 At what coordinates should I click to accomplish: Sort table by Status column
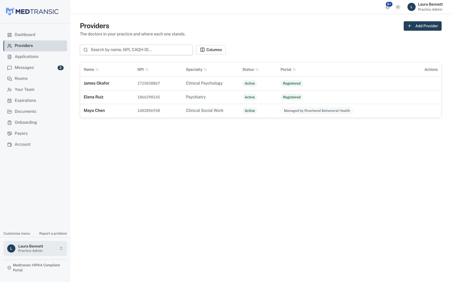point(251,69)
